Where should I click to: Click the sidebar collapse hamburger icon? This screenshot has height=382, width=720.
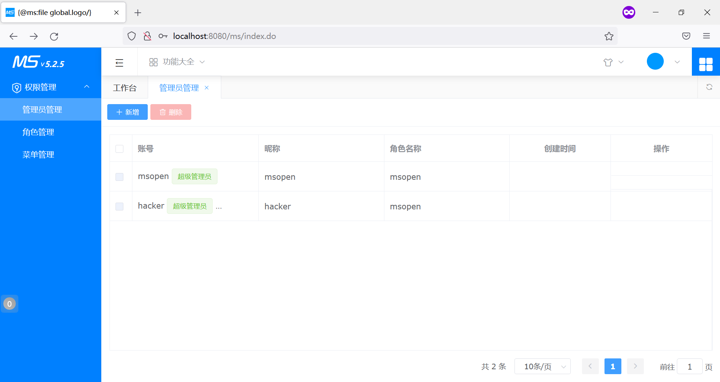(x=119, y=63)
